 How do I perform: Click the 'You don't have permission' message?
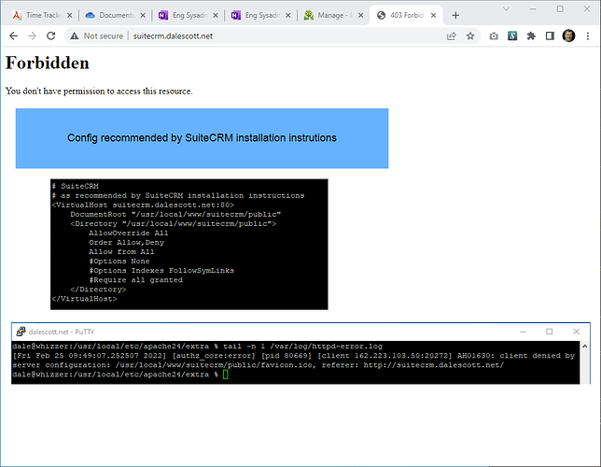(99, 92)
